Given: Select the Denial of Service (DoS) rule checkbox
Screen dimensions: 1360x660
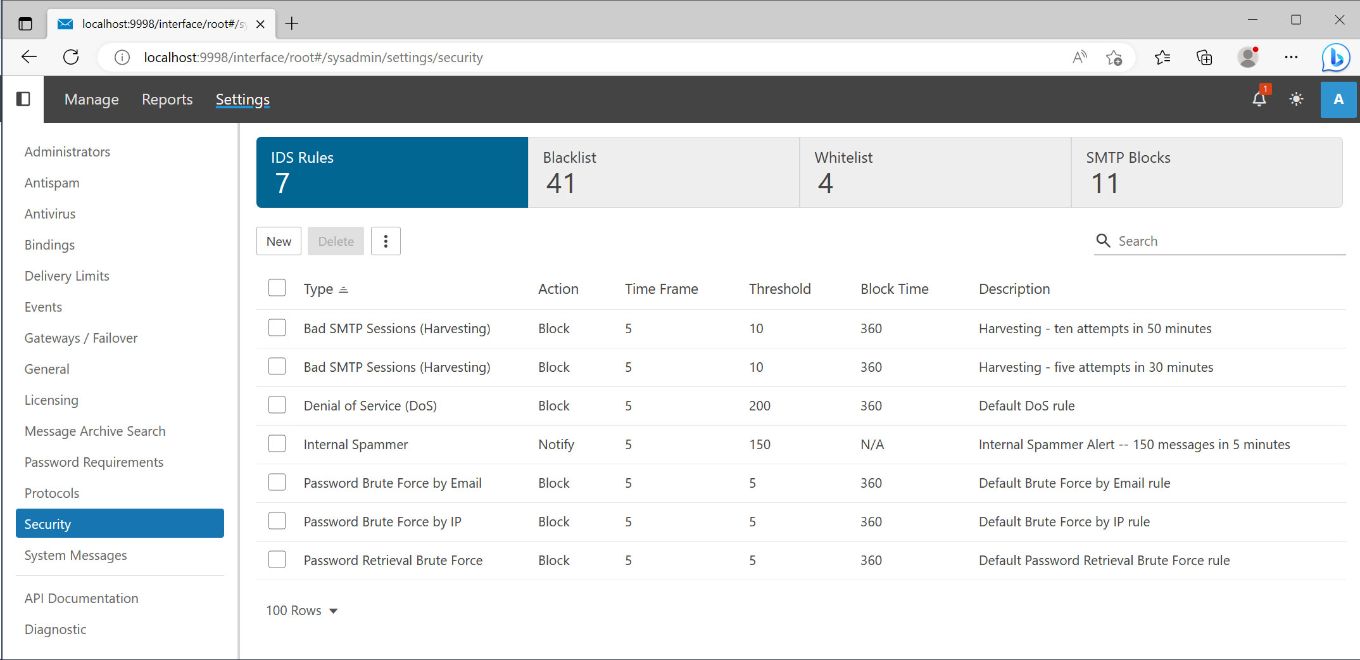Looking at the screenshot, I should click(277, 405).
